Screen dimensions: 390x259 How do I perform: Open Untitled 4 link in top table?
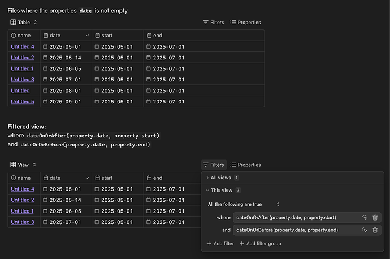point(23,46)
